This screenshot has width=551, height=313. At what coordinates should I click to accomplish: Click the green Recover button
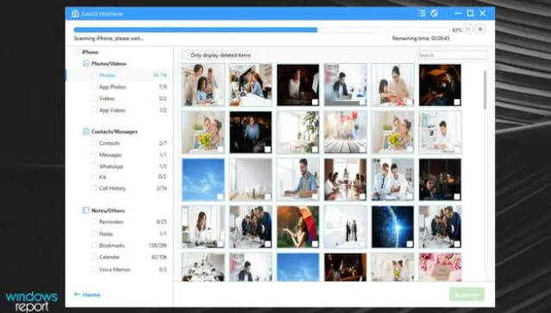click(466, 294)
